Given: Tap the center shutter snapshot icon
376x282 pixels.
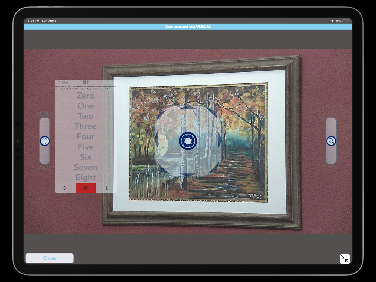Looking at the screenshot, I should tap(188, 141).
